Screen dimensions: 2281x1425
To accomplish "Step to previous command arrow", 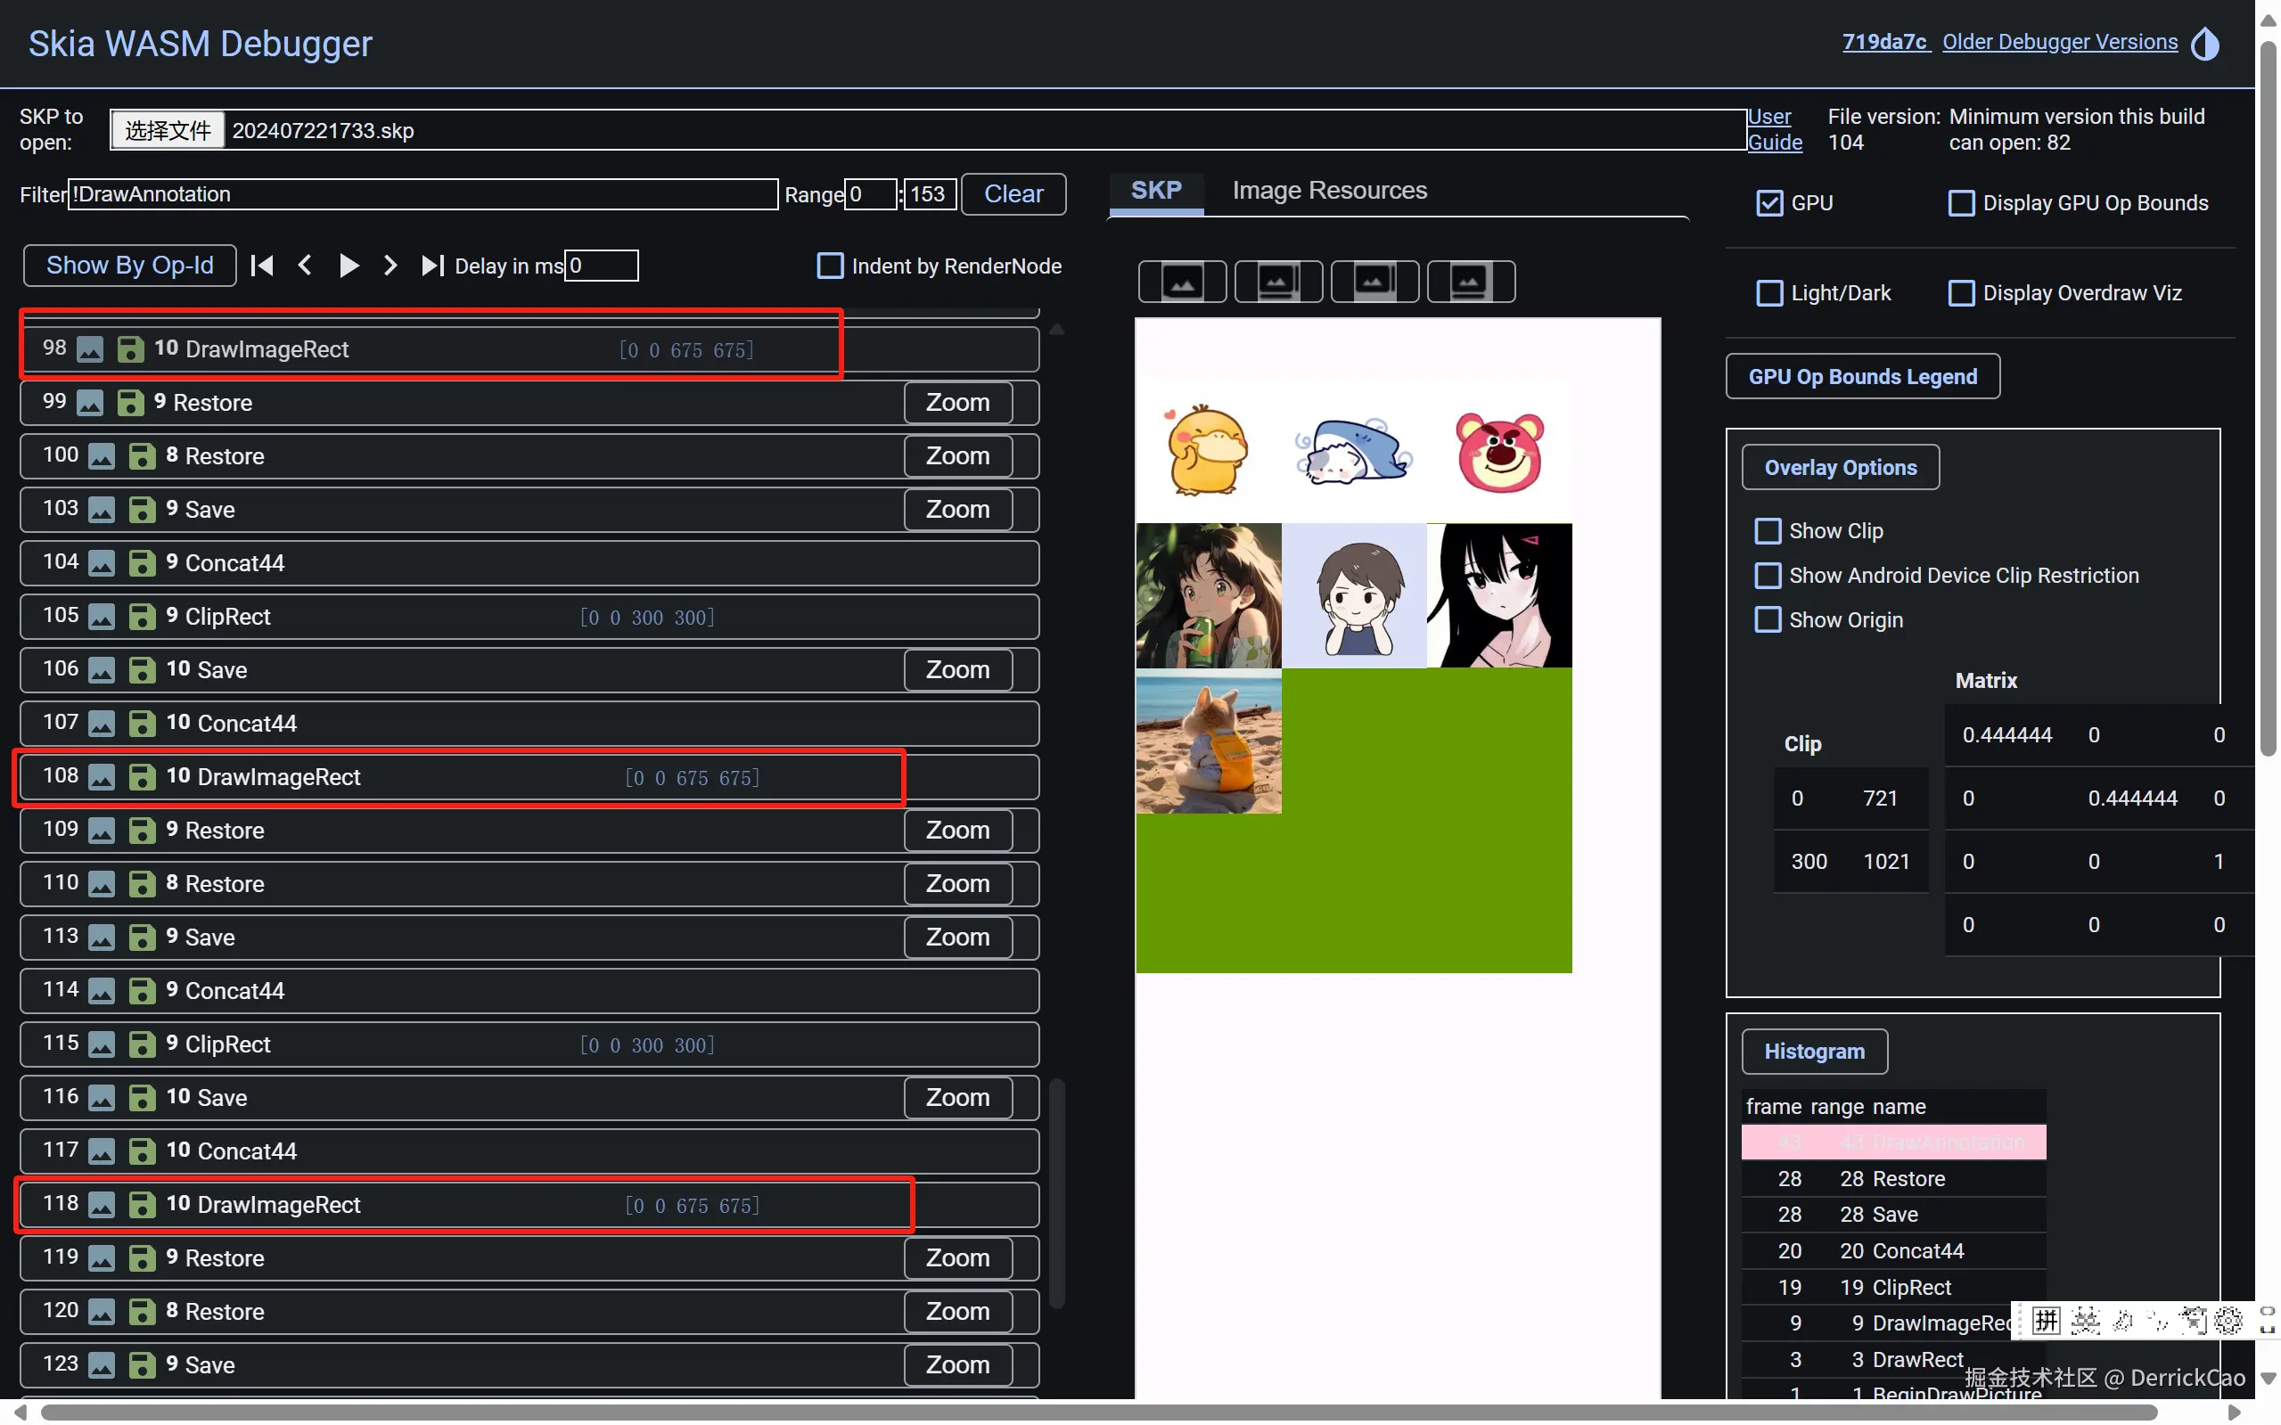I will [305, 266].
